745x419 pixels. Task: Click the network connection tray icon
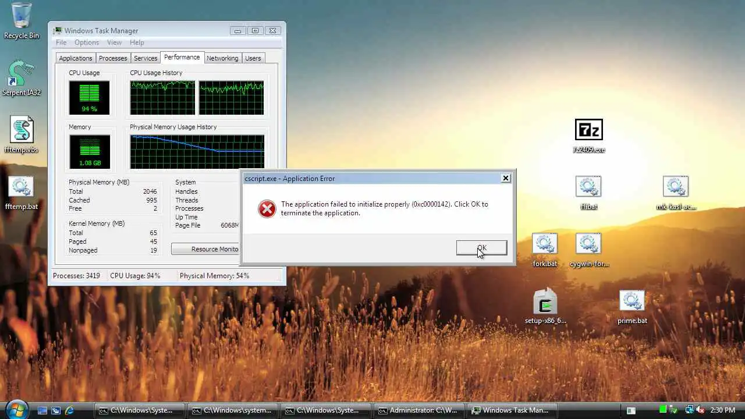click(x=690, y=410)
